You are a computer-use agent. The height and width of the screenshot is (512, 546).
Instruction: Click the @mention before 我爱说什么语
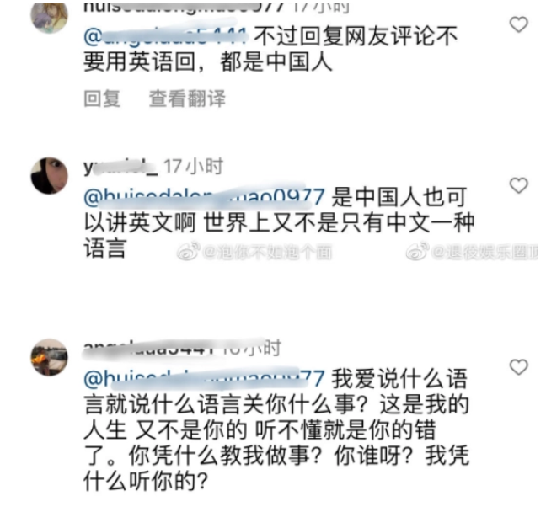point(204,379)
